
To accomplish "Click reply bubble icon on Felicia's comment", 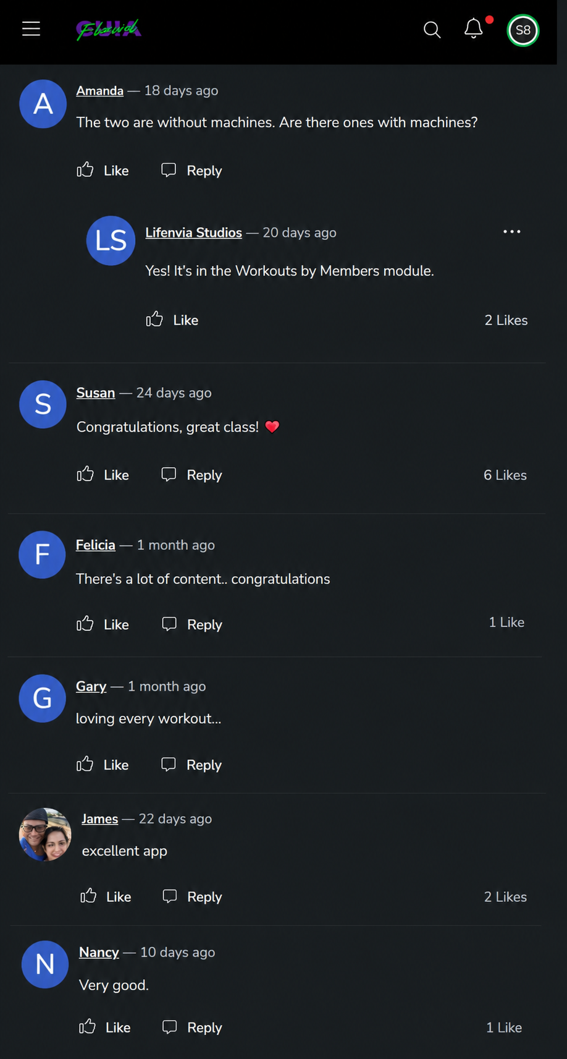I will point(169,624).
